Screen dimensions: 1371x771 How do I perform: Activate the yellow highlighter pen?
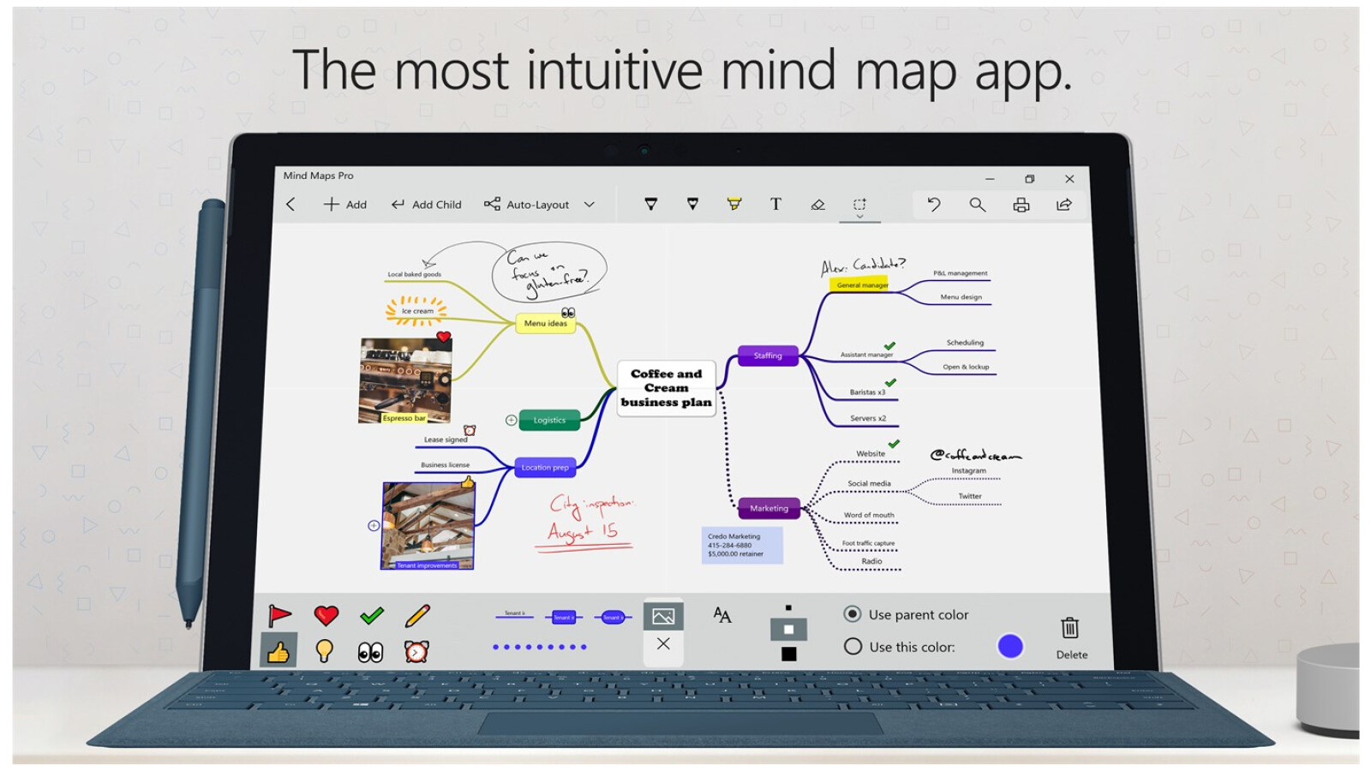point(735,205)
